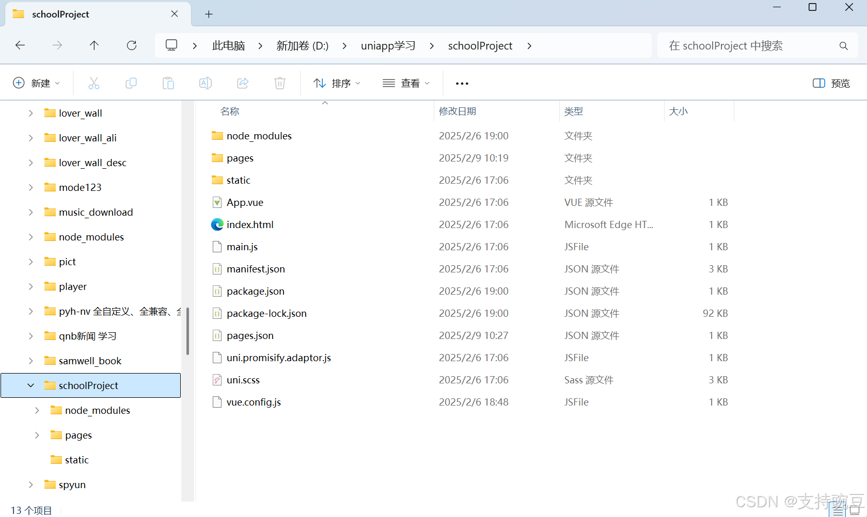Click the Share icon on the toolbar
Image resolution: width=867 pixels, height=517 pixels.
point(242,83)
